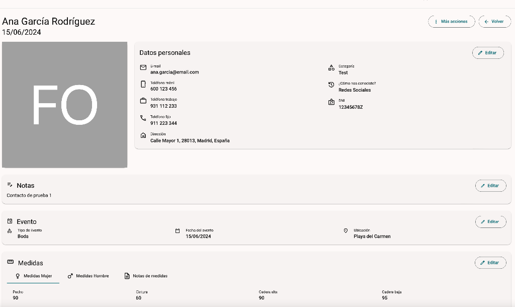
Task: Click the DNI value 12345678Z
Action: coord(351,107)
